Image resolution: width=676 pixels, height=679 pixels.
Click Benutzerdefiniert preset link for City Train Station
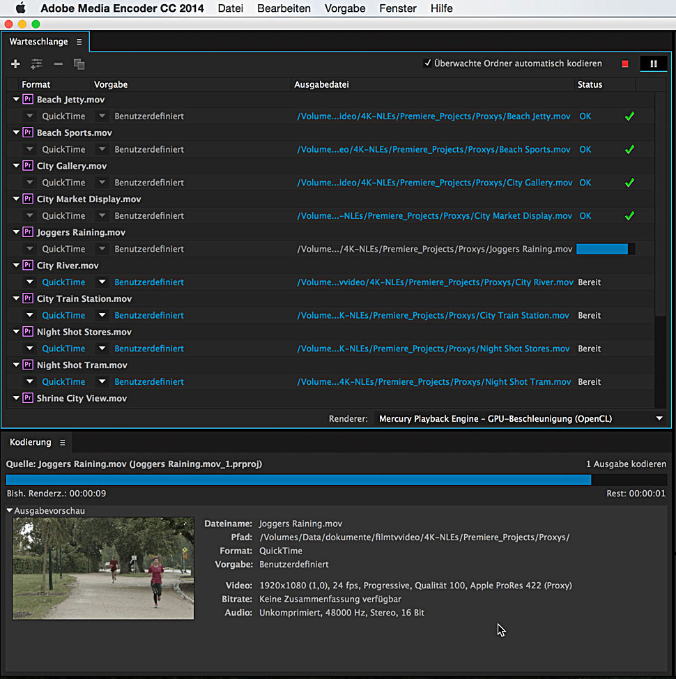point(149,315)
